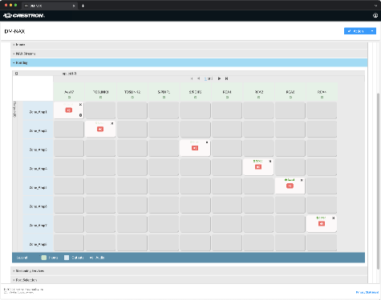Viewport: 381px width, 300px height.
Task: Jump to the last page of inputs
Action: pos(226,78)
